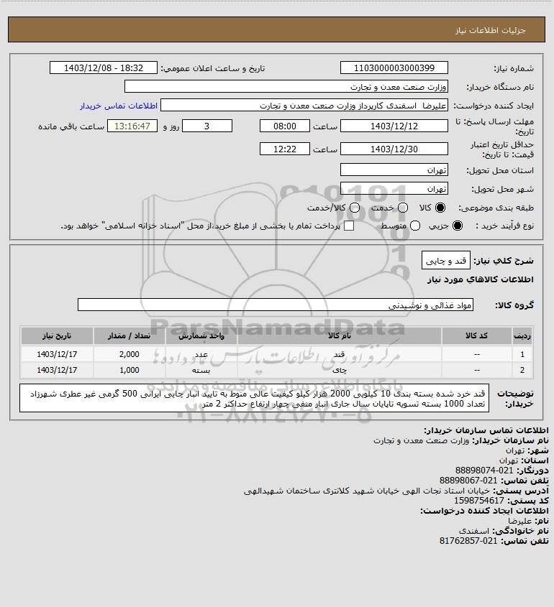The height and width of the screenshot is (607, 554).
Task: Click the تعداد / مقدار column header
Action: pos(129,335)
